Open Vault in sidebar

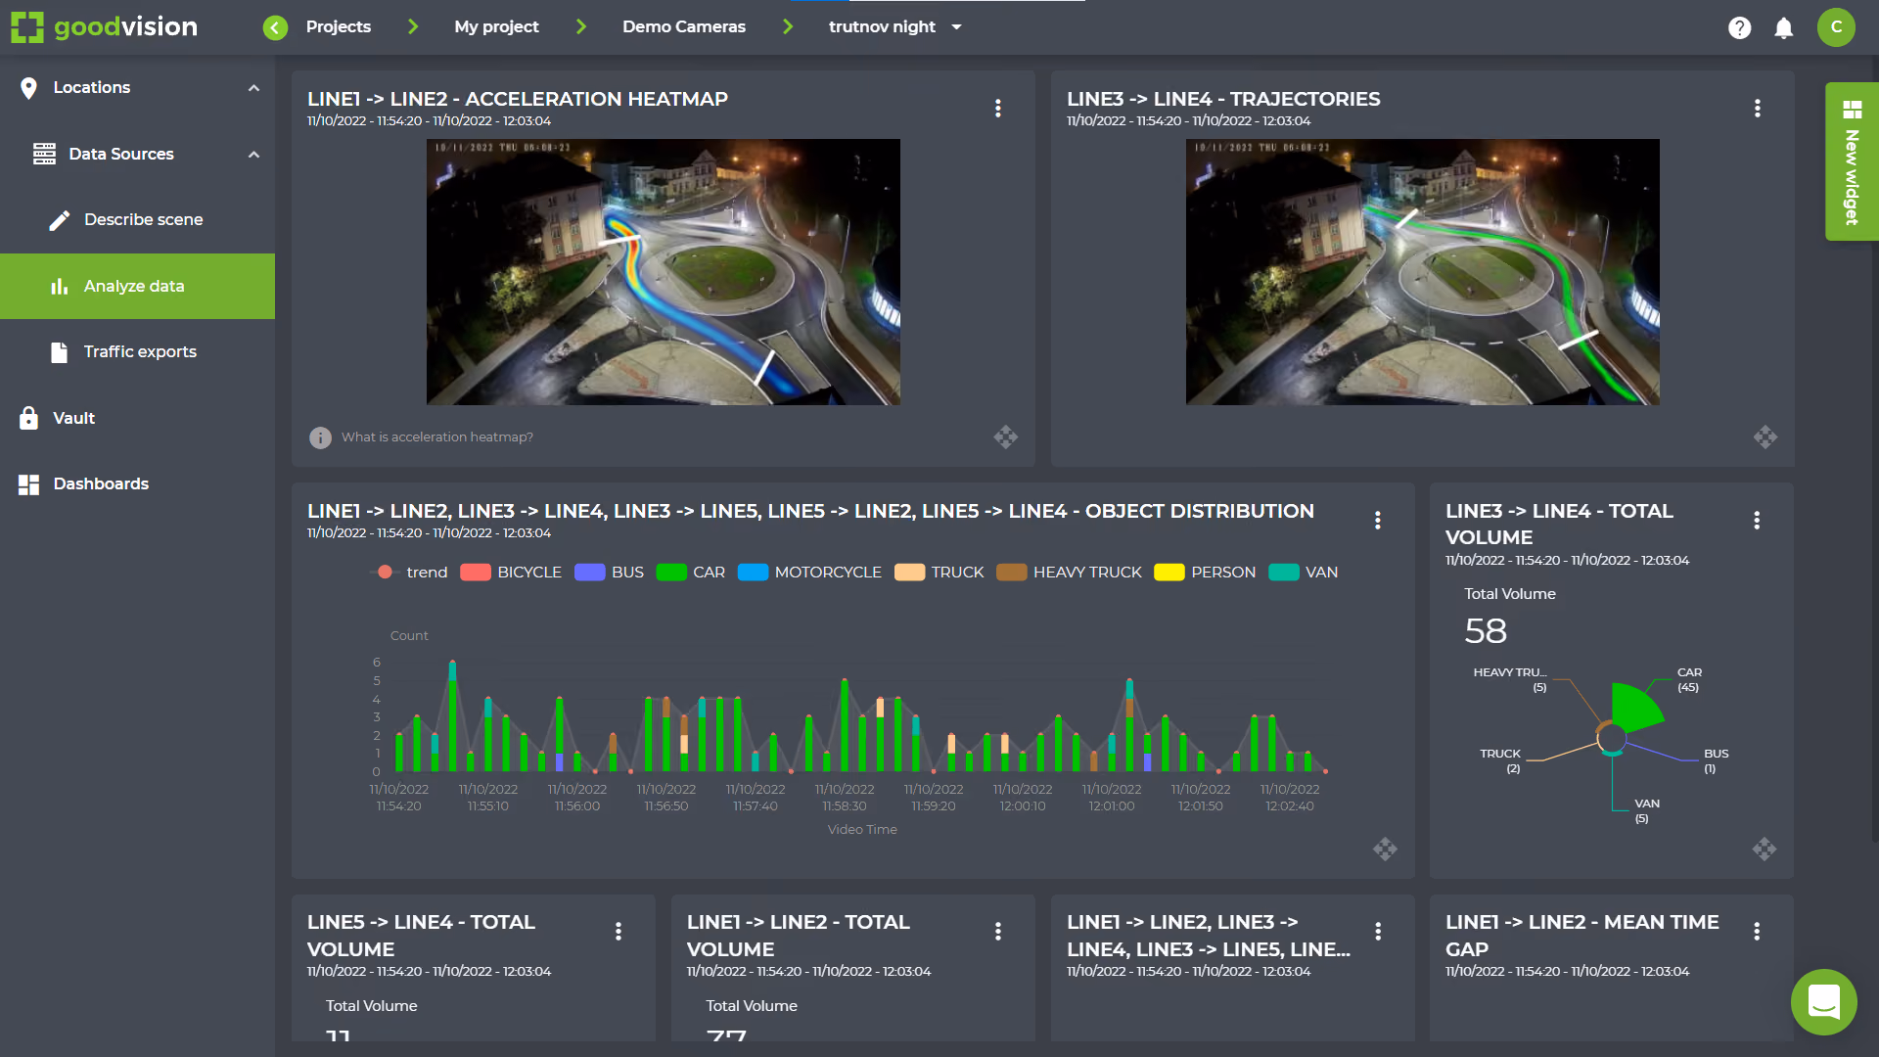137,419
